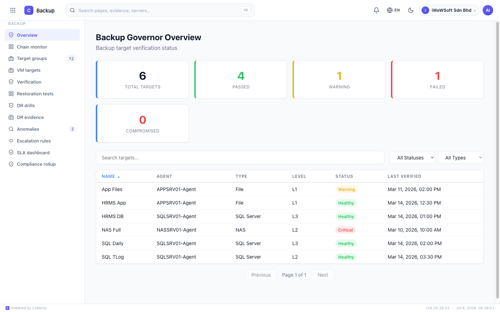Select the Compromised summary card
The width and height of the screenshot is (500, 312).
pyautogui.click(x=142, y=123)
